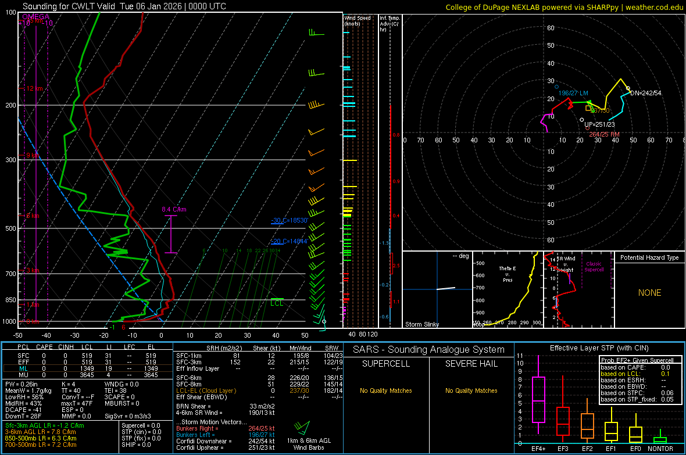Click the 'Eff Shear (EBWD)' row label
The image size is (686, 455).
click(x=202, y=397)
